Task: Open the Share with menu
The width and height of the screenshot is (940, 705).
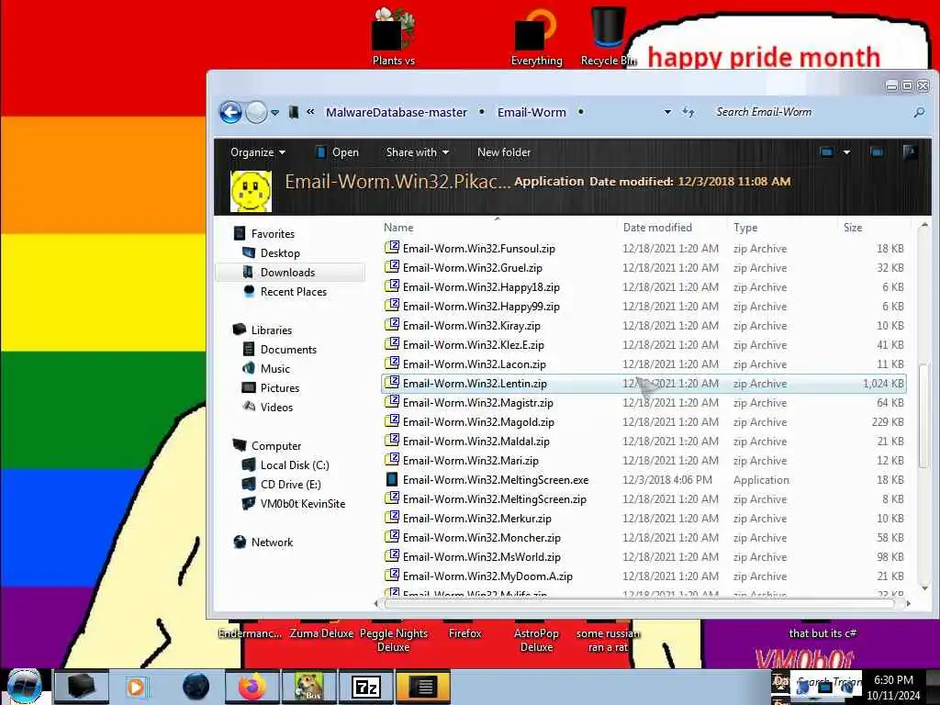Action: pos(418,152)
